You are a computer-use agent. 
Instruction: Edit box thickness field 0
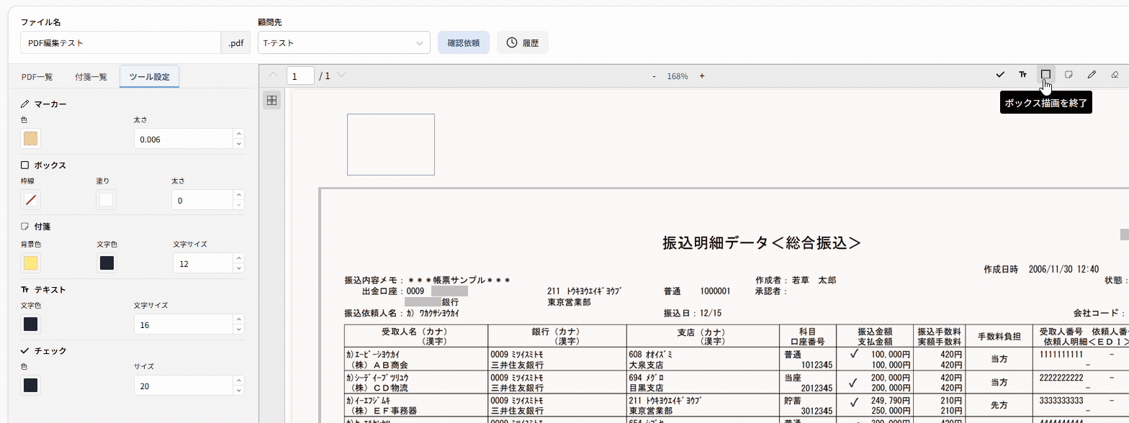203,200
